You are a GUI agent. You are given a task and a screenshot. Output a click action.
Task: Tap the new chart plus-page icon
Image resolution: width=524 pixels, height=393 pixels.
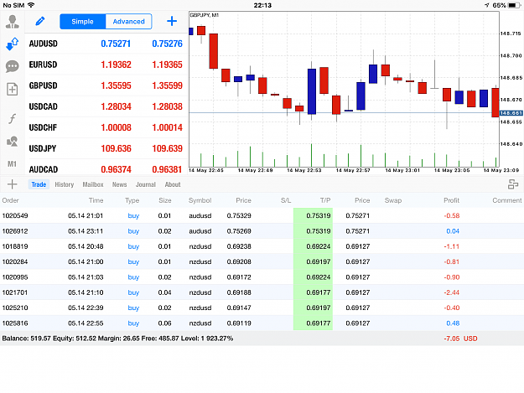pos(13,89)
